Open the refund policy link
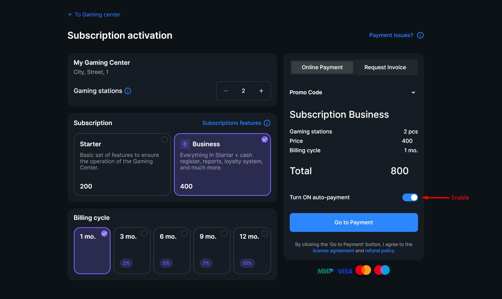 click(x=380, y=250)
